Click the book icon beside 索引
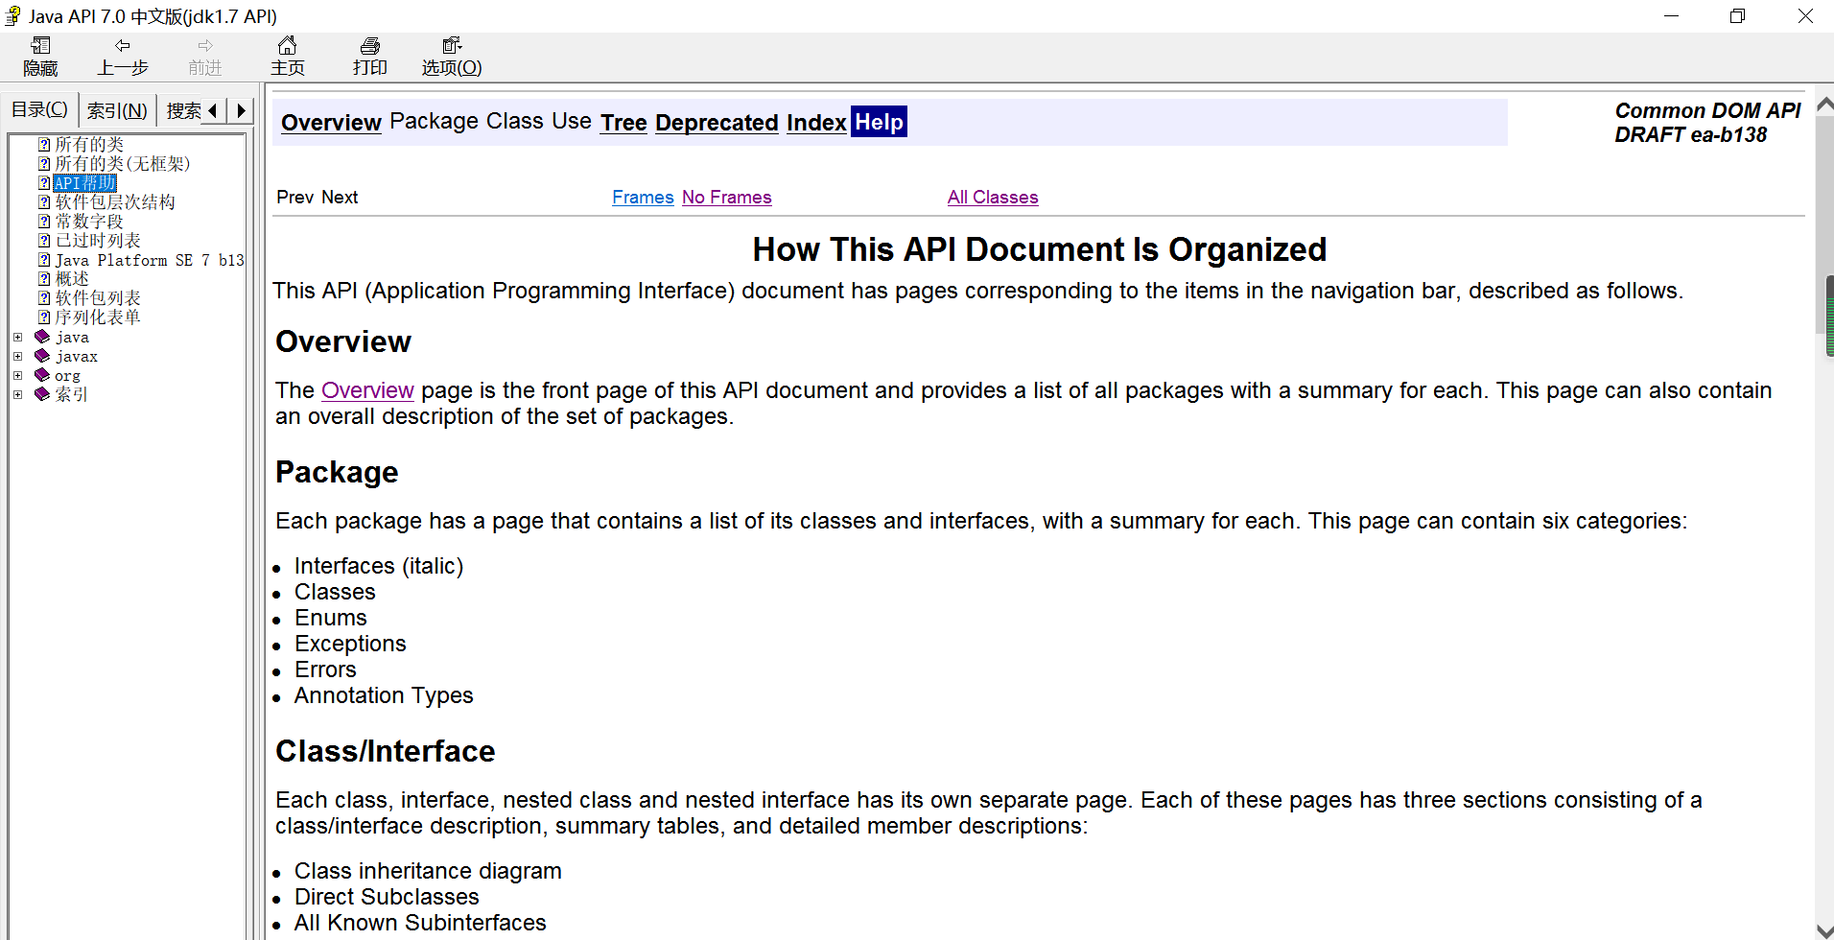The image size is (1834, 940). 42,393
